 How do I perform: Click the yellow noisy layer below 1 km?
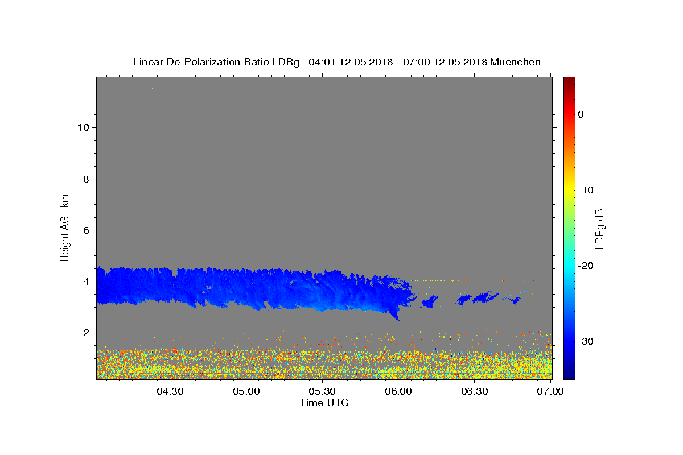pyautogui.click(x=324, y=364)
